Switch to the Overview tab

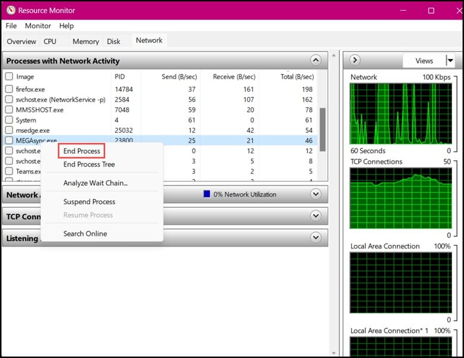(21, 42)
